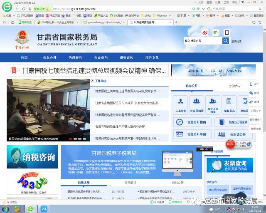266x213 pixels.
Task: Click the browser back arrow
Action: [17, 9]
